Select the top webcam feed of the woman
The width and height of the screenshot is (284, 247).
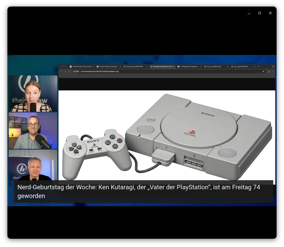33,93
